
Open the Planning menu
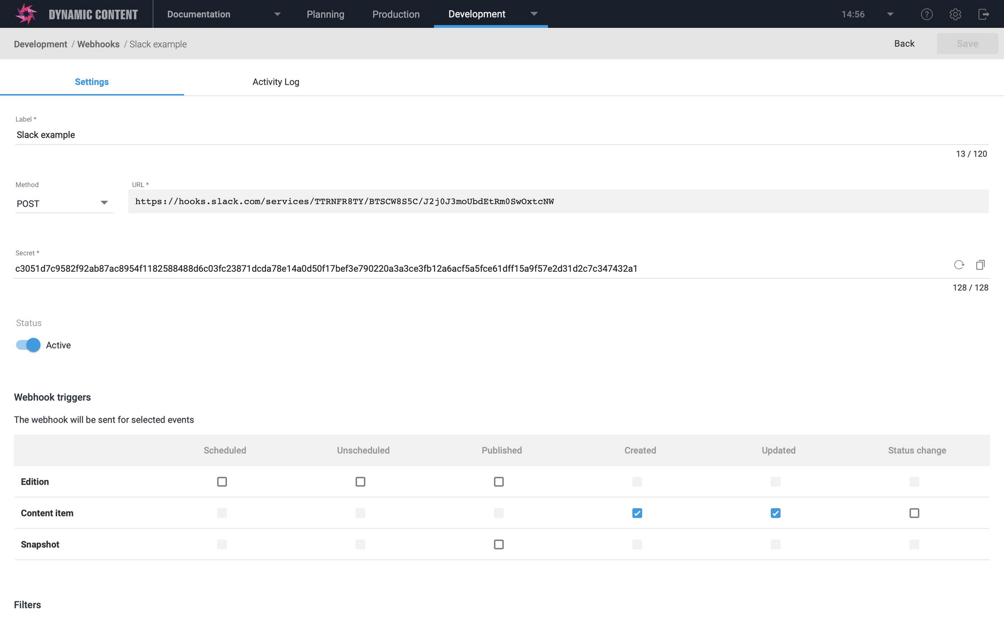coord(325,14)
